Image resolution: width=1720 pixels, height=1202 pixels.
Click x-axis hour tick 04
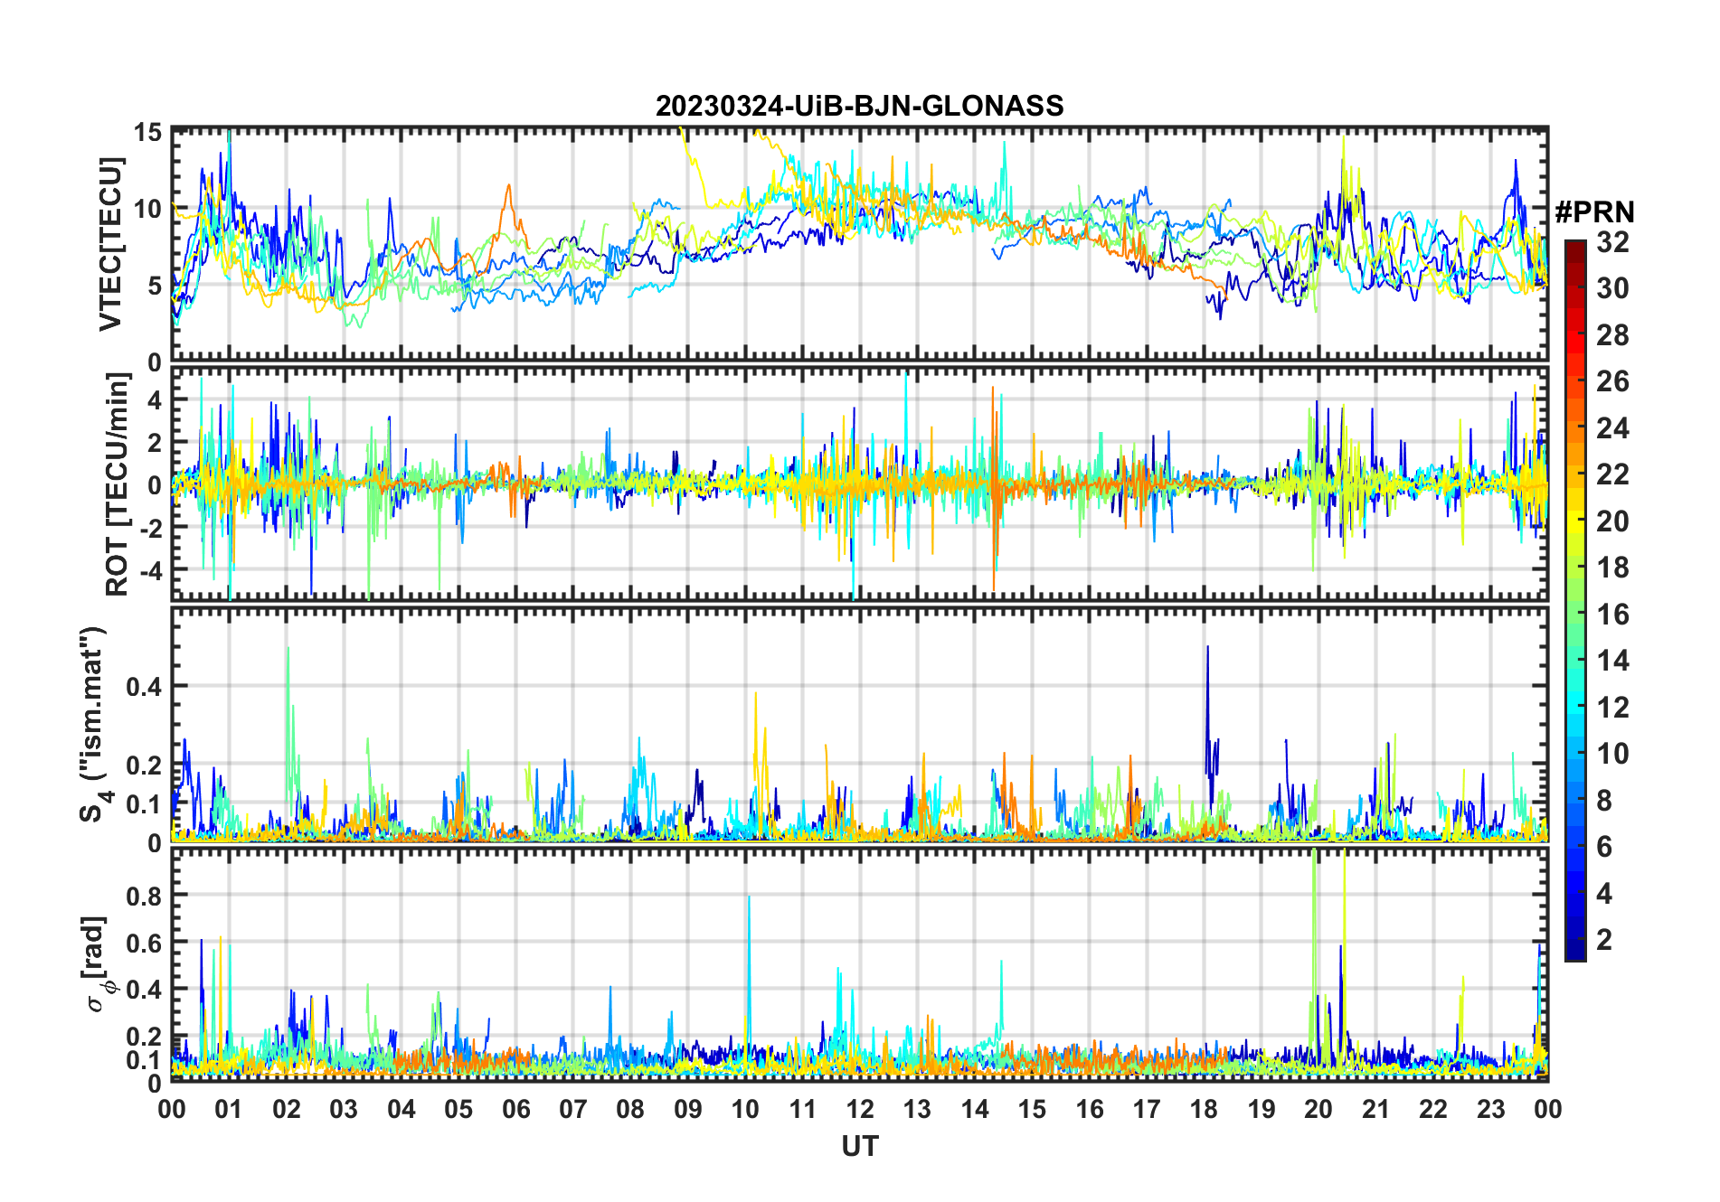[x=402, y=1109]
